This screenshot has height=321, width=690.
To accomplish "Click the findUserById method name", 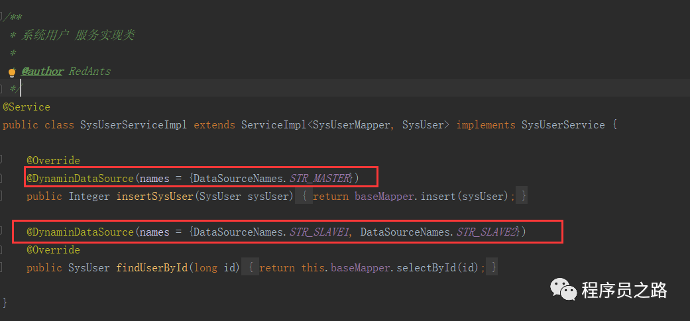I will [x=152, y=267].
